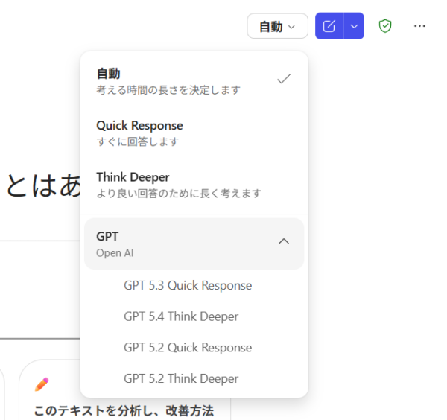Choose the GPT 5.4 Think Deeper model

coord(181,316)
